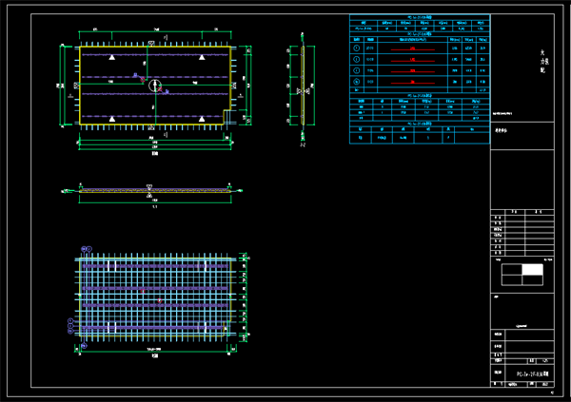Screen dimensions: 571x402
Task: Click the lower-right white triangle lifting marker in plan view
Action: pyautogui.click(x=202, y=119)
